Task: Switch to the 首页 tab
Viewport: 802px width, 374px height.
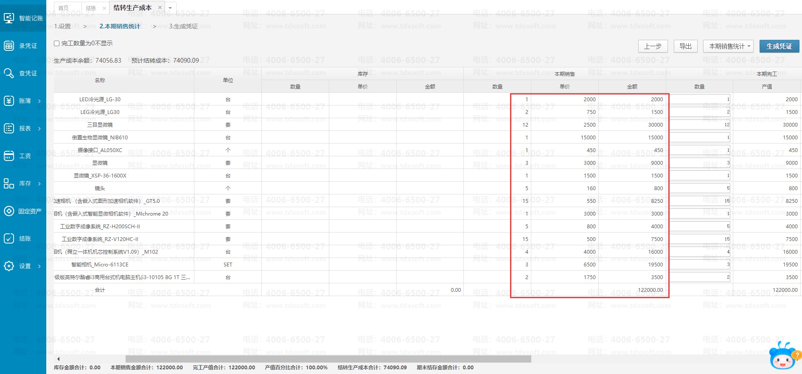Action: tap(63, 8)
